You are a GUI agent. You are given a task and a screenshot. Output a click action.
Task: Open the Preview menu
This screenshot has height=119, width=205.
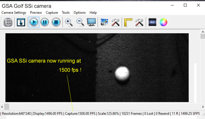pos(36,13)
